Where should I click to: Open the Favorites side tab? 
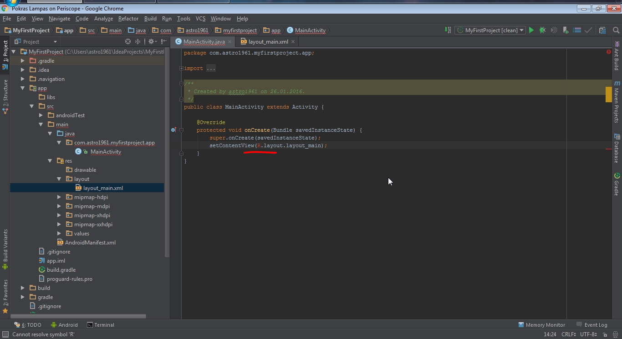5,296
